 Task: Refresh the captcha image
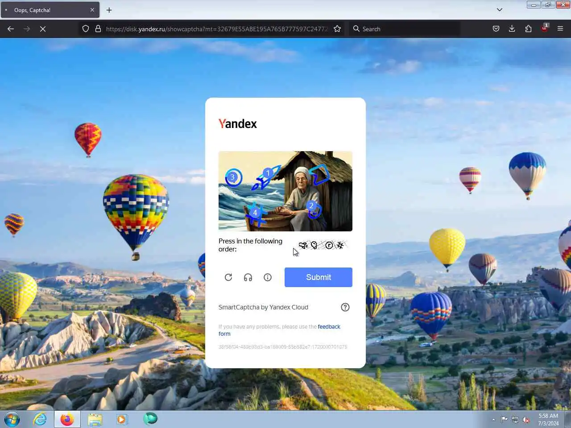pos(228,277)
